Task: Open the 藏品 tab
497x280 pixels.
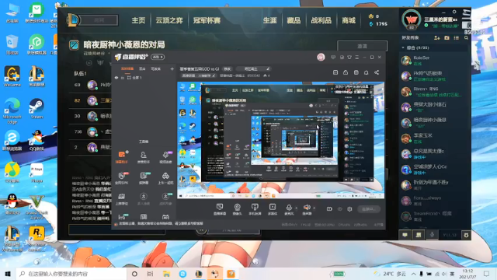Action: pyautogui.click(x=294, y=21)
